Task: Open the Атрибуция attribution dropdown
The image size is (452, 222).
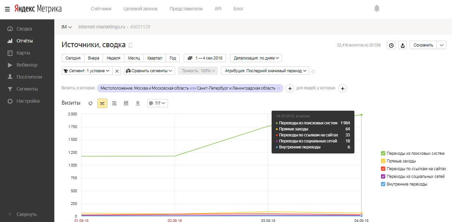Action: [266, 71]
